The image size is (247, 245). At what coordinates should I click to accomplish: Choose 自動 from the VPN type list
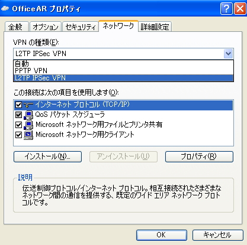click(124, 64)
